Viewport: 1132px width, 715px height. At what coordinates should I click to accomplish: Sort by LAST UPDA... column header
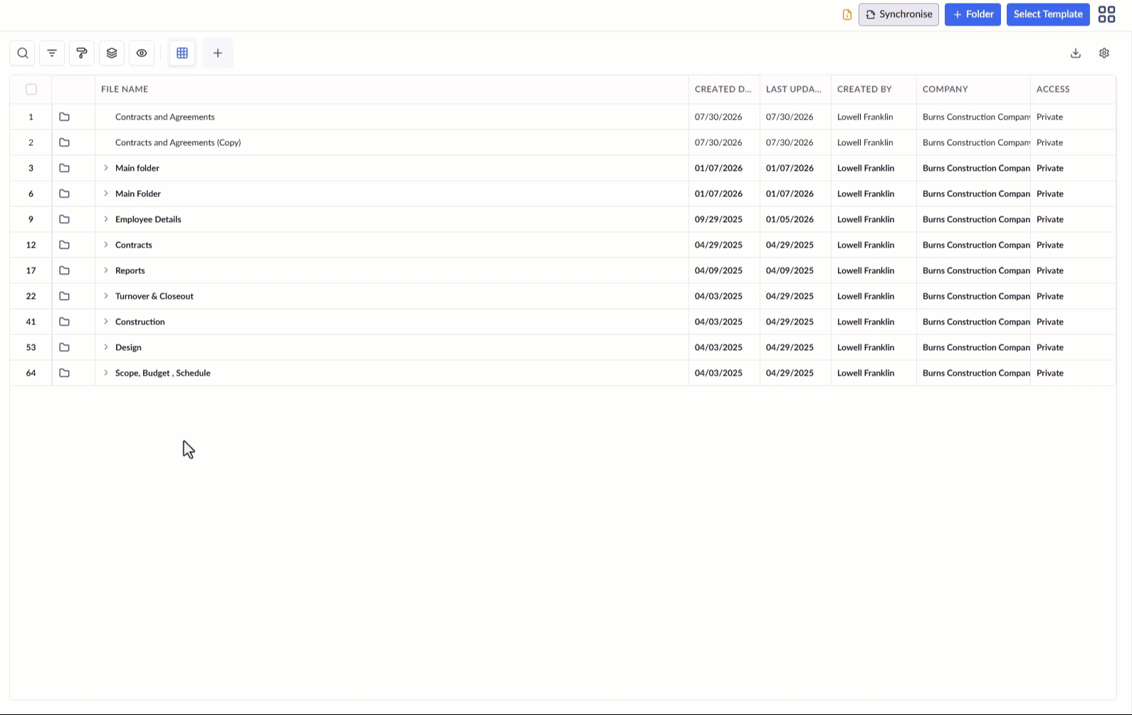pos(794,90)
